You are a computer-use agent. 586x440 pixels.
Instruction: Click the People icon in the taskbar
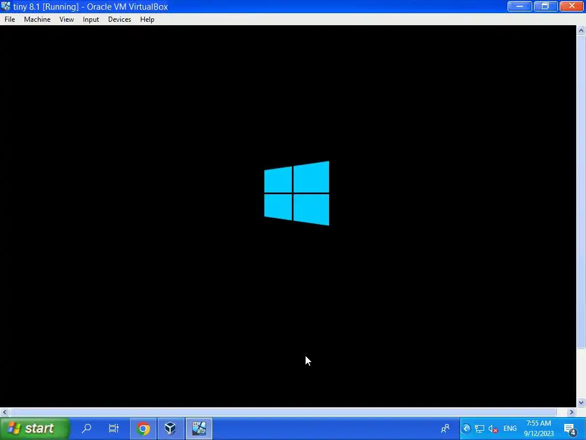pyautogui.click(x=445, y=429)
